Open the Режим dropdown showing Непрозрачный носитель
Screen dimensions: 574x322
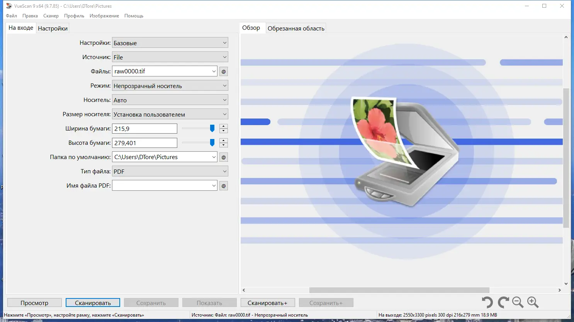click(170, 86)
